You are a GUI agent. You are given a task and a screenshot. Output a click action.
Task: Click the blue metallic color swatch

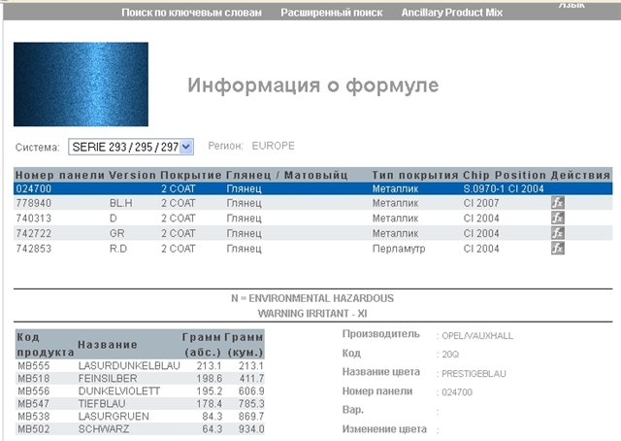pyautogui.click(x=81, y=85)
